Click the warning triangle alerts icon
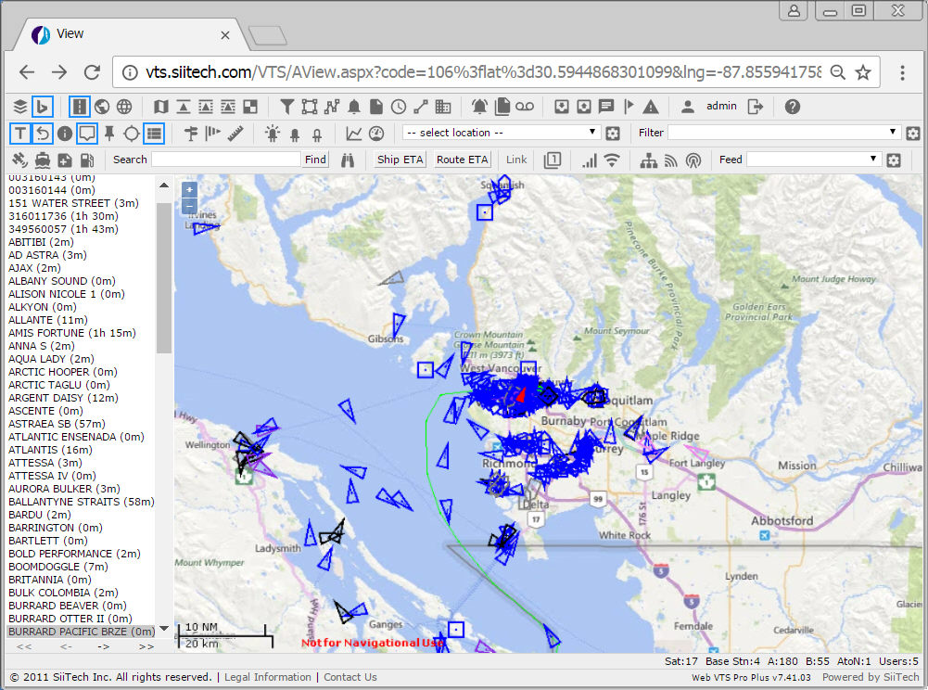The height and width of the screenshot is (690, 928). click(651, 107)
